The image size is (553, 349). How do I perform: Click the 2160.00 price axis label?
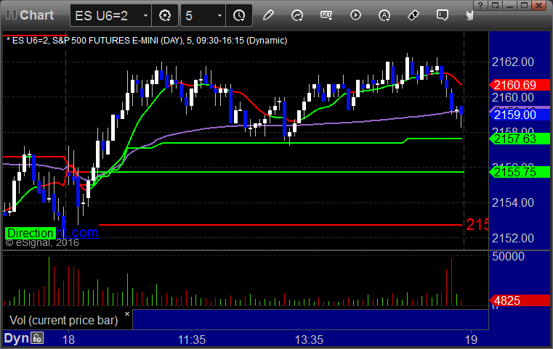[x=513, y=97]
